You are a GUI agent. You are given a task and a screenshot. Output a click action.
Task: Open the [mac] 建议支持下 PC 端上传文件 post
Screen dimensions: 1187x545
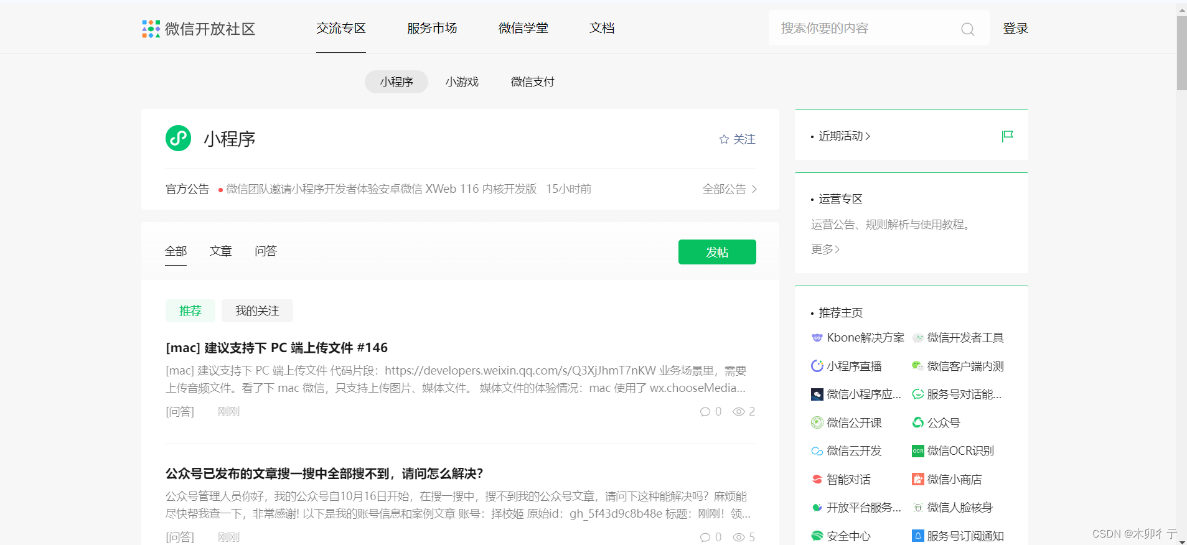point(277,348)
